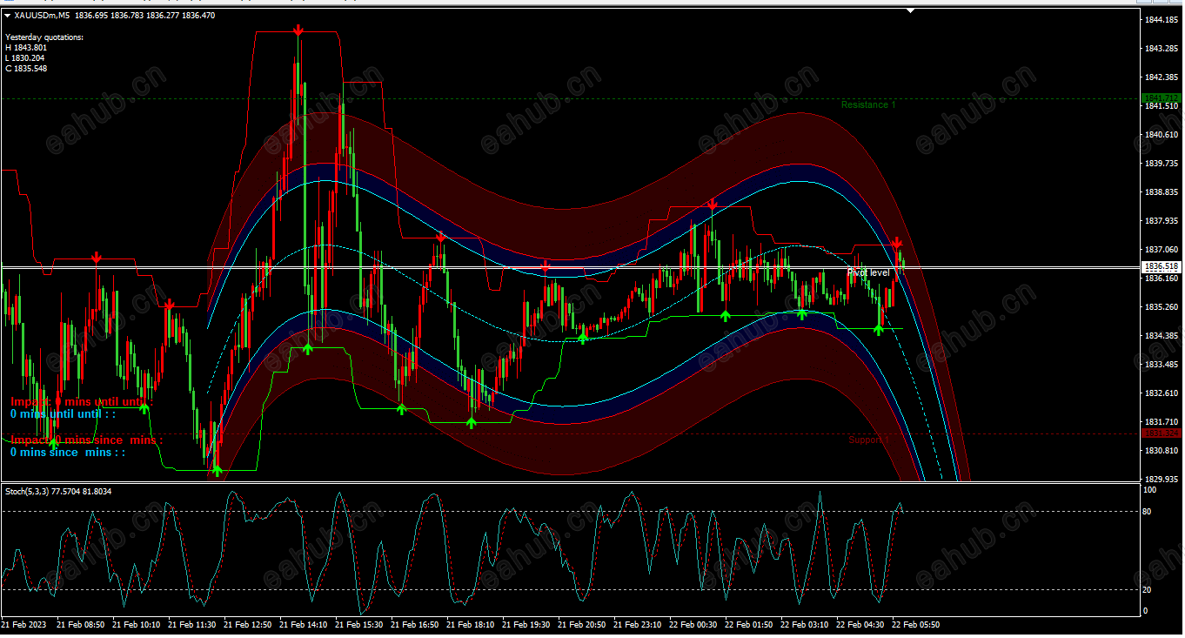Click the Stoch value 81.8034

pyautogui.click(x=97, y=492)
